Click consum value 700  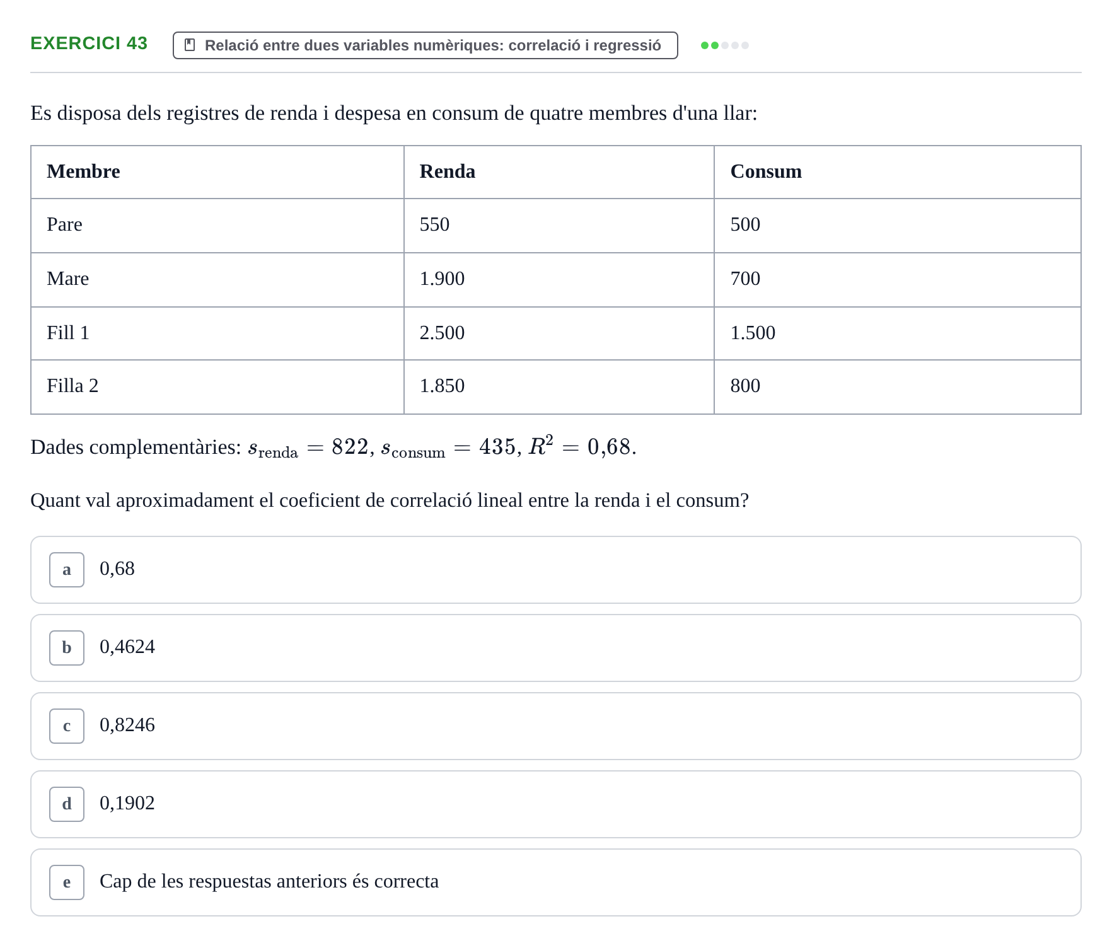[x=745, y=279]
